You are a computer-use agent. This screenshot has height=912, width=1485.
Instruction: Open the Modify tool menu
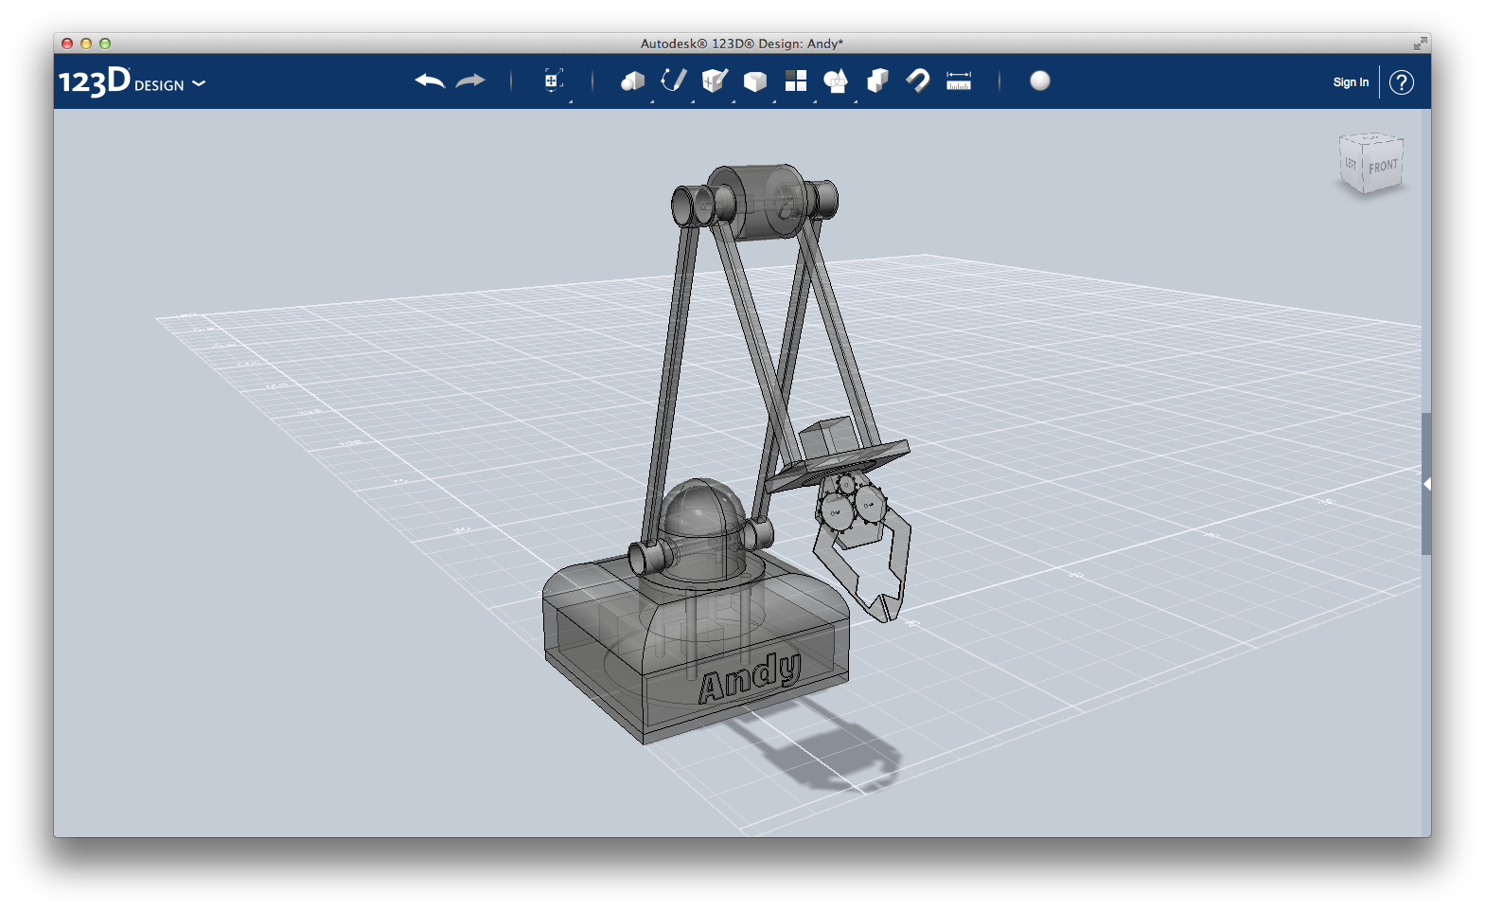click(754, 81)
